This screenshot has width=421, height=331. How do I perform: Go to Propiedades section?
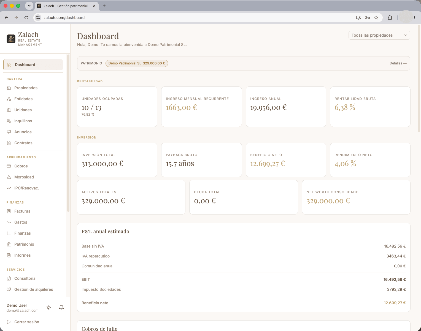point(33,88)
